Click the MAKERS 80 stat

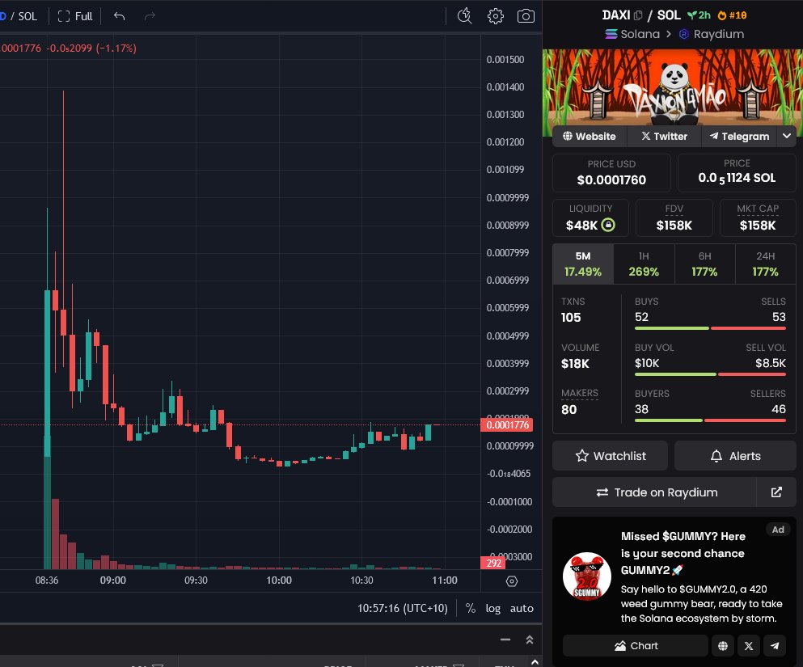(580, 402)
